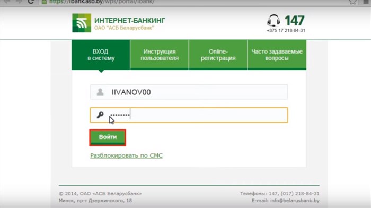The image size is (371, 208).
Task: Click the footer copyright "© 2014, ОАО «АСБ Беларусбанк»"
Action: 100,193
